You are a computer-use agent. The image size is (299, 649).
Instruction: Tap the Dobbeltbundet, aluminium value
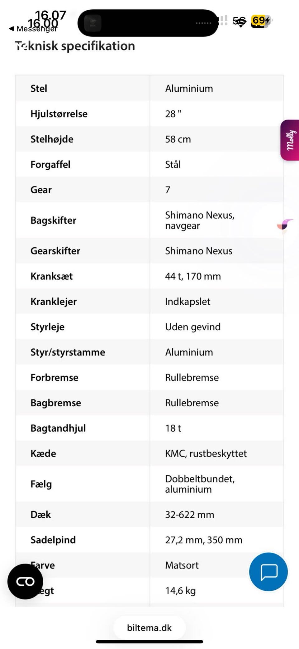pos(200,484)
